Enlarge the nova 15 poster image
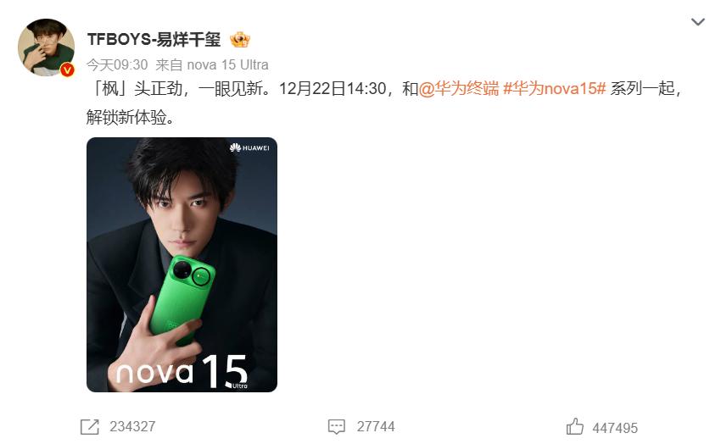 click(182, 264)
